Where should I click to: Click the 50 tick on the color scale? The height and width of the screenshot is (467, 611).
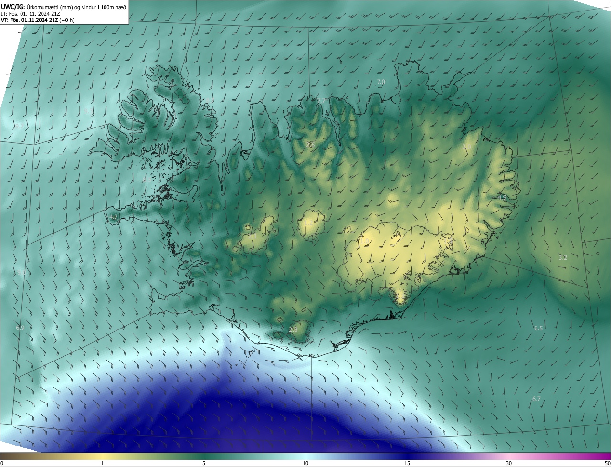coord(607,463)
